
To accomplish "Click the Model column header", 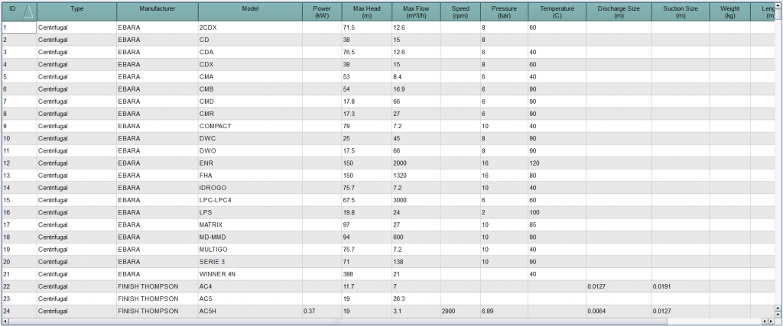I will (x=250, y=11).
